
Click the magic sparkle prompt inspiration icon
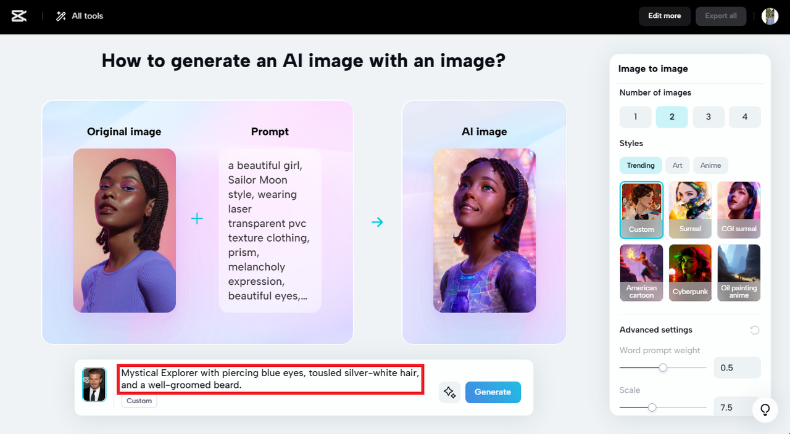coord(450,392)
